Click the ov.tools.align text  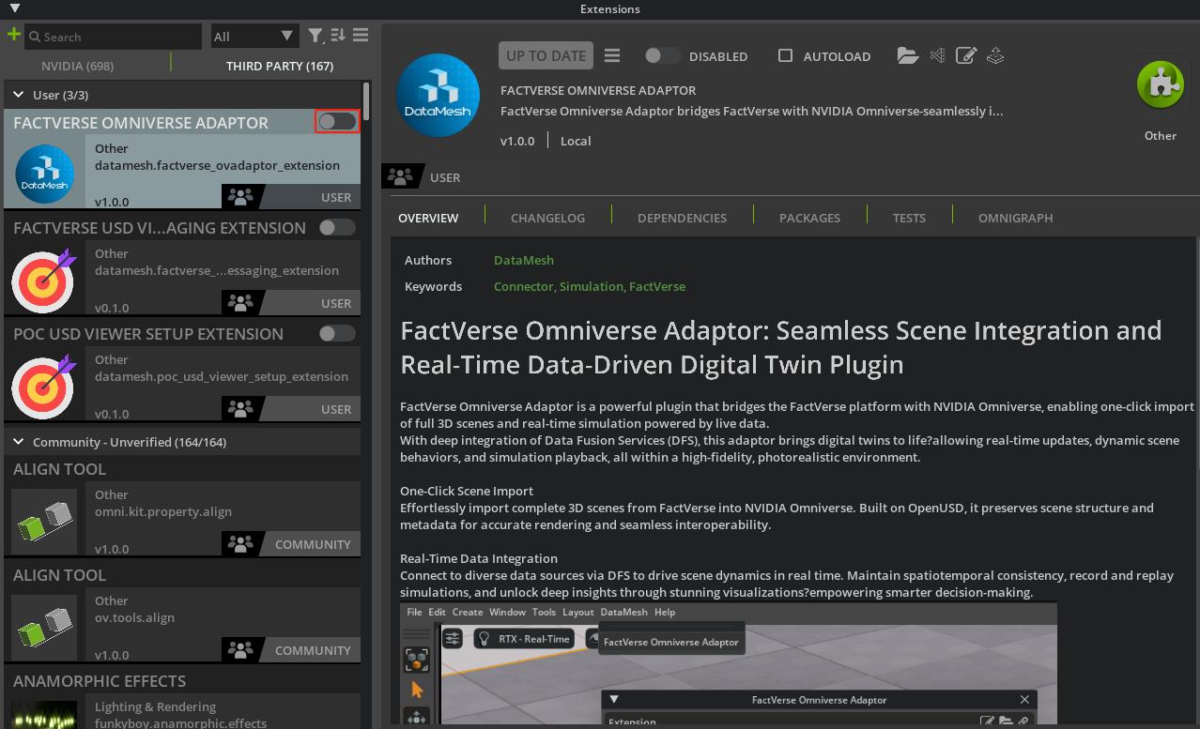click(x=134, y=617)
